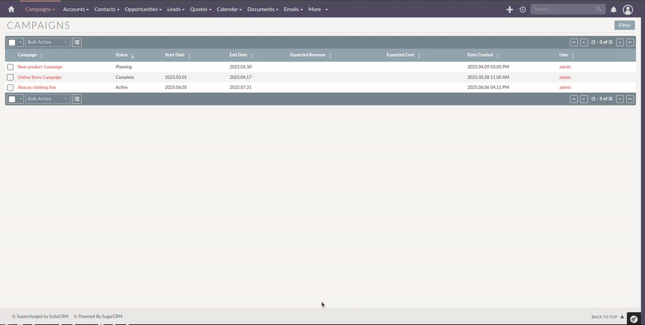Viewport: 645px width, 325px height.
Task: Go to the SuiteCRM home icon
Action: (x=11, y=9)
